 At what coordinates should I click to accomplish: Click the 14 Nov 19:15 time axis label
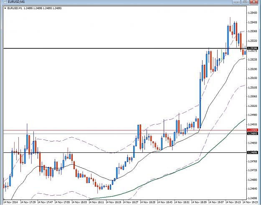[x=233, y=202]
